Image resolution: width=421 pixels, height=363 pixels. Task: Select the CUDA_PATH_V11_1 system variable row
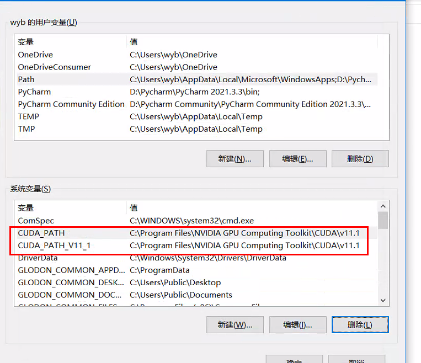click(x=197, y=245)
